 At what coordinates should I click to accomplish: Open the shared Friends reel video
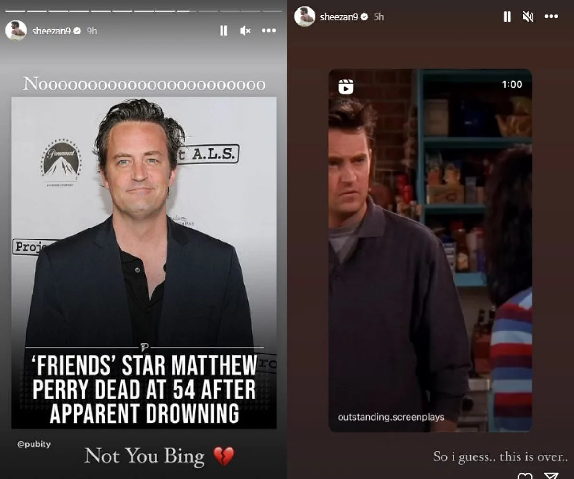(x=430, y=251)
